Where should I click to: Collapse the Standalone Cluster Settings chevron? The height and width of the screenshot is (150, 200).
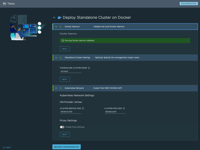(56, 58)
